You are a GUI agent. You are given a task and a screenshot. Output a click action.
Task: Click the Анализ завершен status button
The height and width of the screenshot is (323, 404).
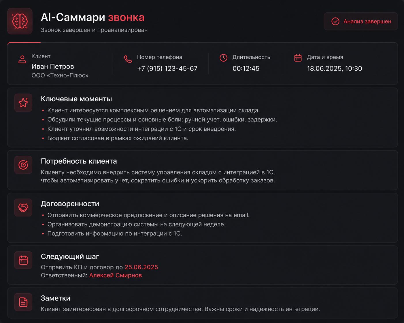click(361, 21)
